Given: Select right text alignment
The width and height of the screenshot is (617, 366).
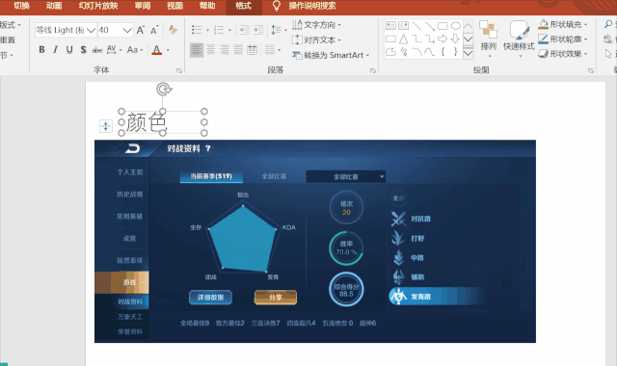Looking at the screenshot, I should pos(225,50).
